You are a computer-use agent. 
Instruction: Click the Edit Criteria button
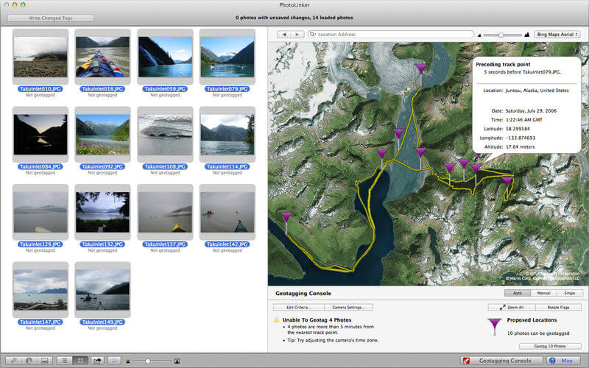299,307
